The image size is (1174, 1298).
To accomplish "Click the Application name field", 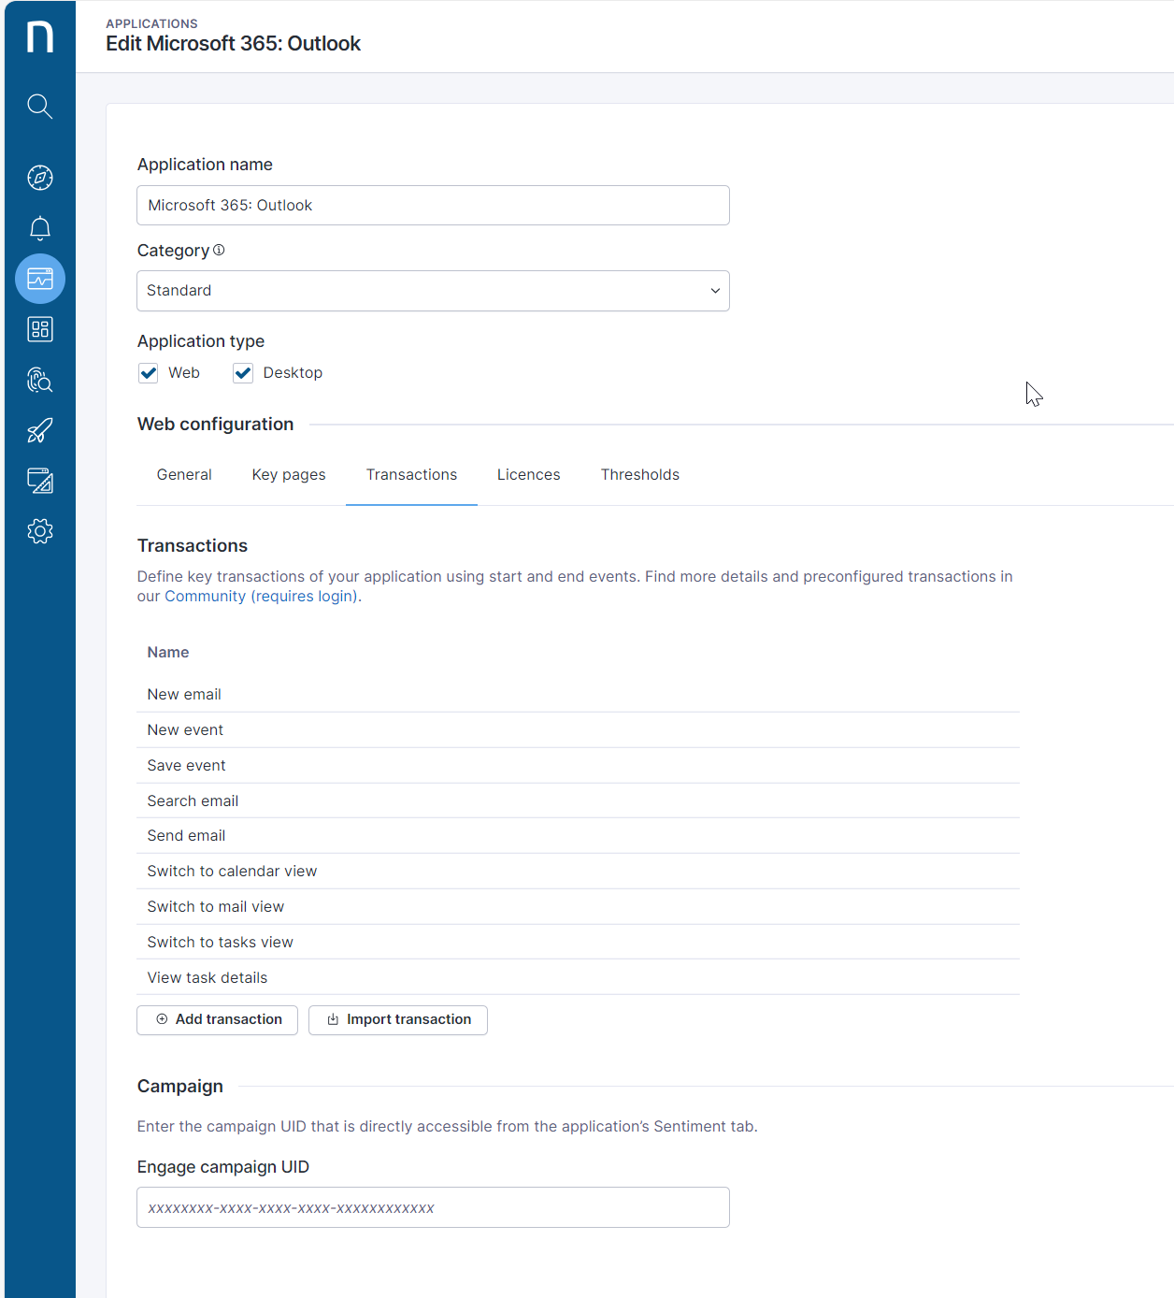I will pyautogui.click(x=433, y=206).
